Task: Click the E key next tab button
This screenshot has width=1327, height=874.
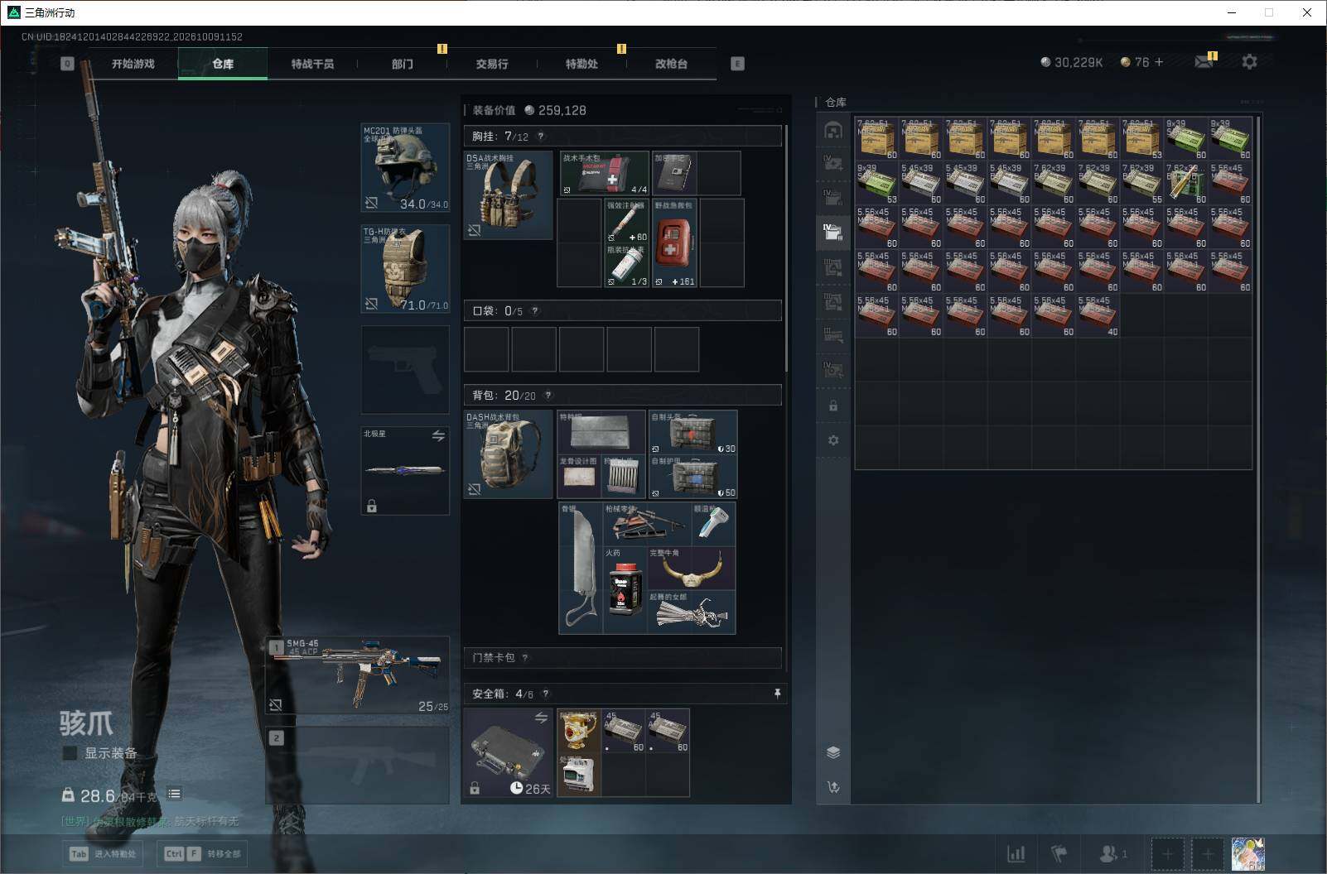Action: click(737, 64)
